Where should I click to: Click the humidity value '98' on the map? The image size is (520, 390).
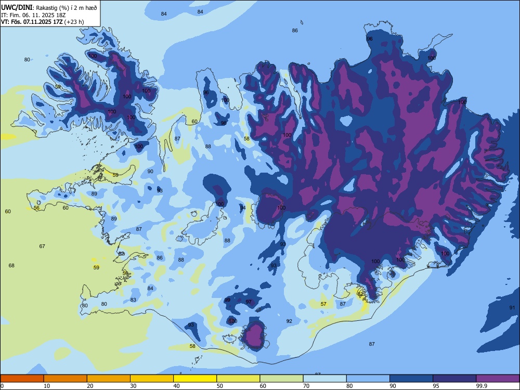(224, 123)
